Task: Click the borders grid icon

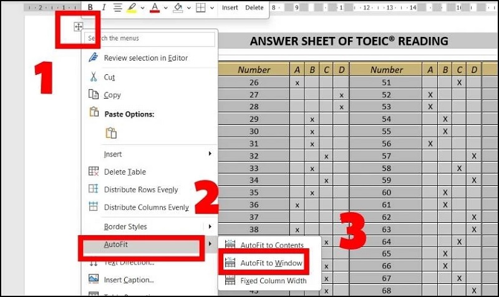Action: pos(201,7)
